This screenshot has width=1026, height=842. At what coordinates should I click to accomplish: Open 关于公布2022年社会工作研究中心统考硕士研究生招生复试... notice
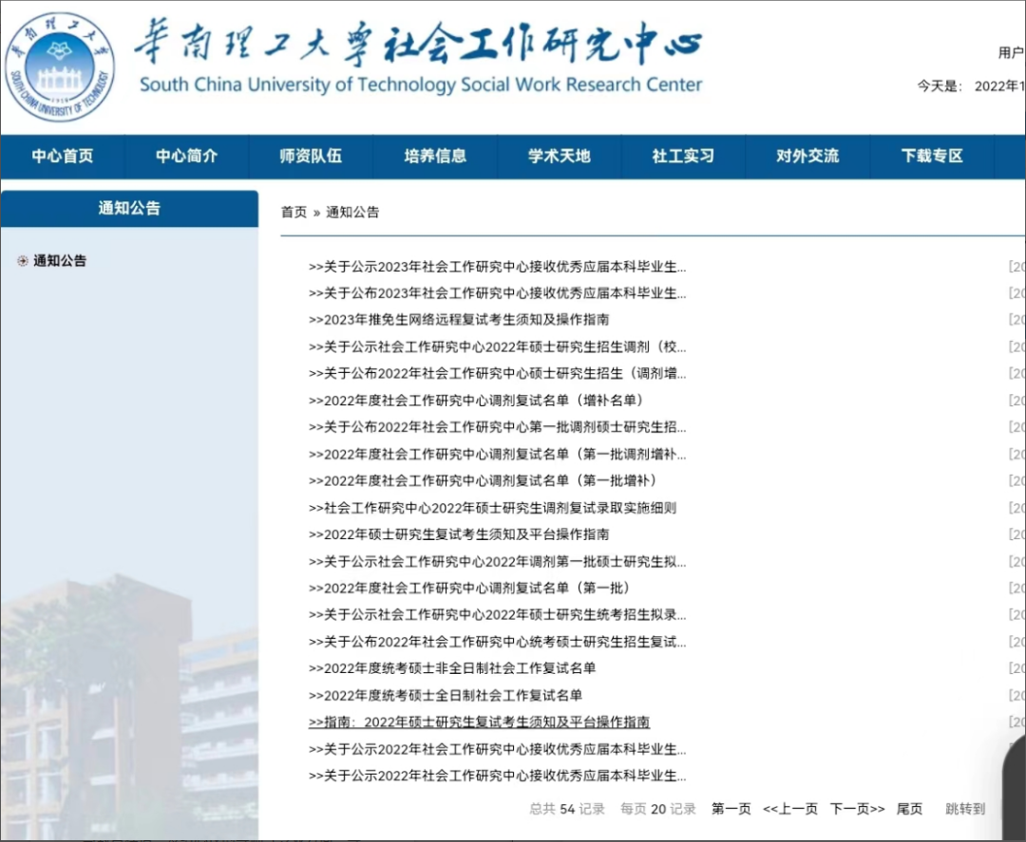coord(497,642)
